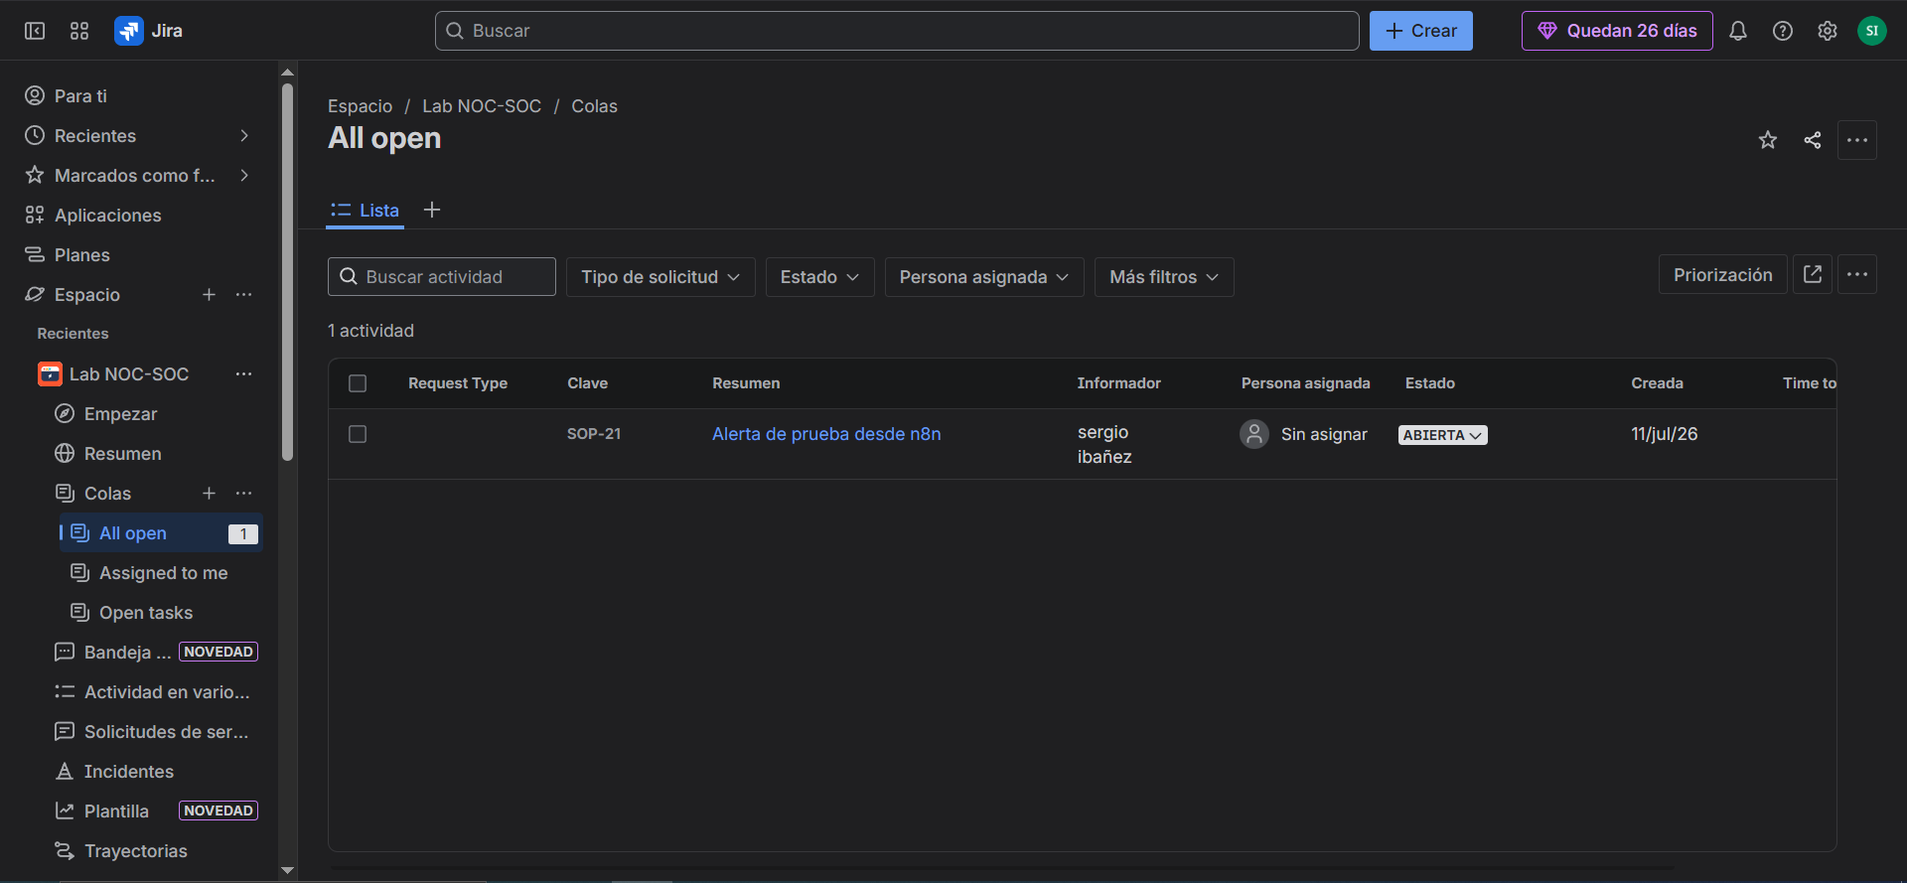Image resolution: width=1907 pixels, height=883 pixels.
Task: Expand the Tipo de solicitud filter
Action: click(x=660, y=277)
